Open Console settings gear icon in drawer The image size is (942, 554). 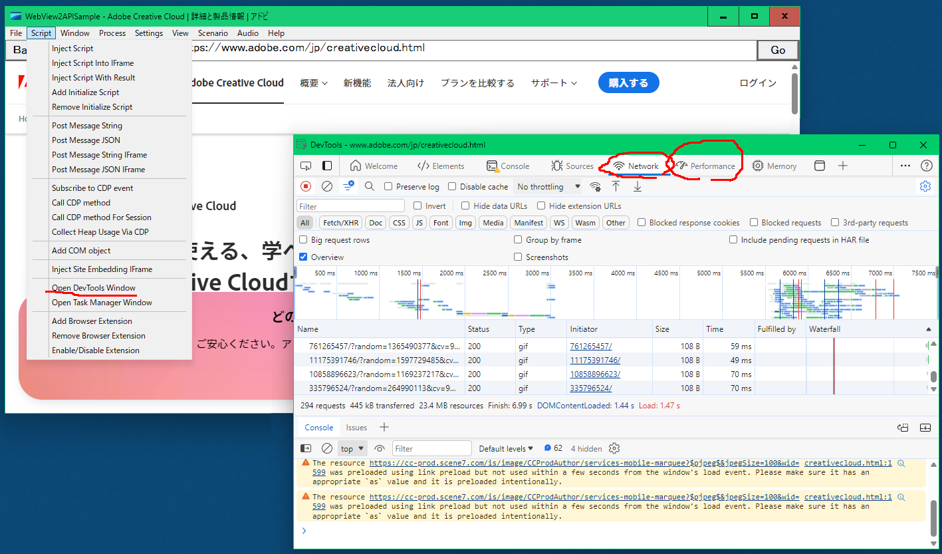point(614,448)
